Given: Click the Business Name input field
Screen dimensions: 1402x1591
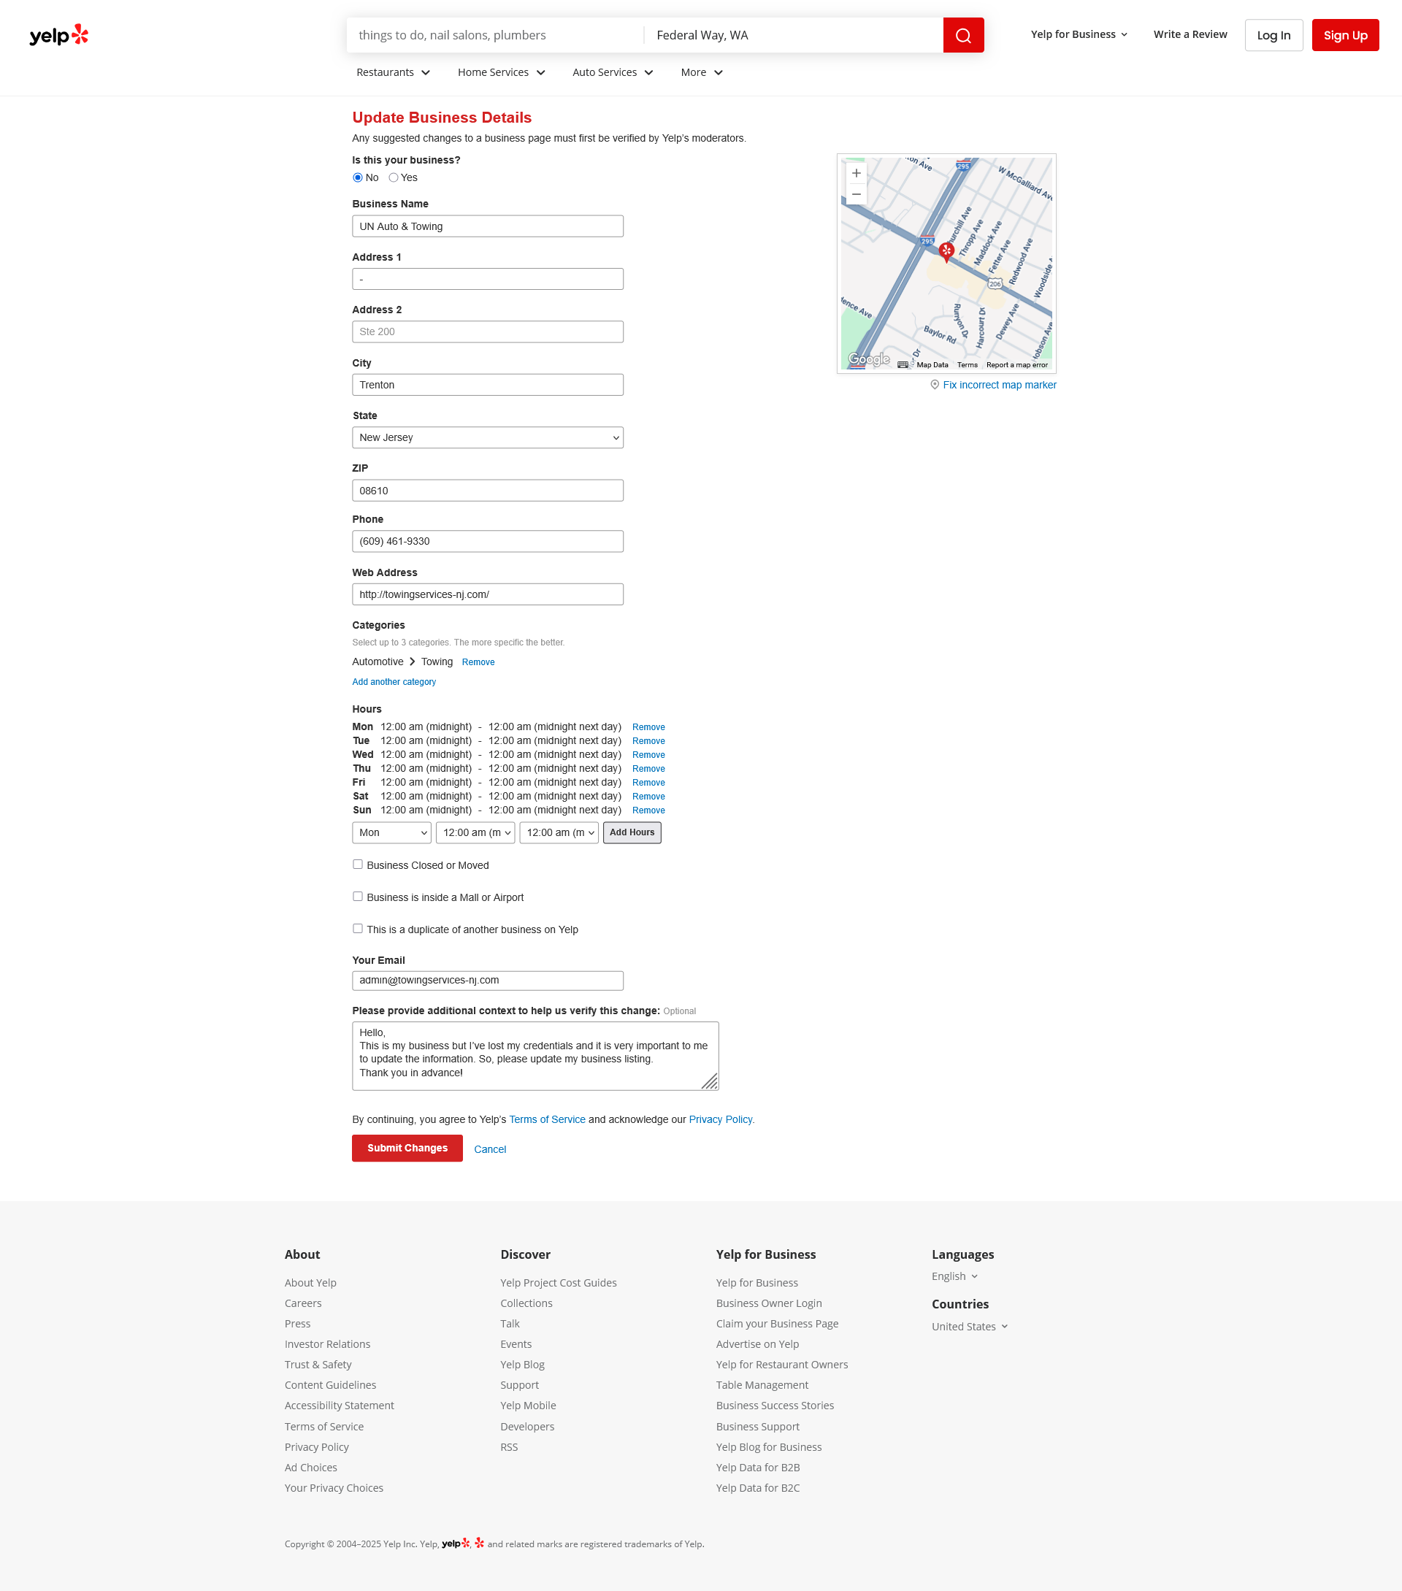Looking at the screenshot, I should coord(487,226).
